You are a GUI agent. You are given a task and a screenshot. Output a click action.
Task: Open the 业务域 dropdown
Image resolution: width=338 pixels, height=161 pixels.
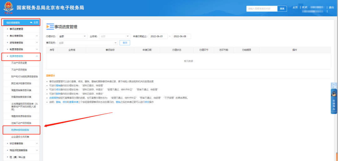click(114, 37)
